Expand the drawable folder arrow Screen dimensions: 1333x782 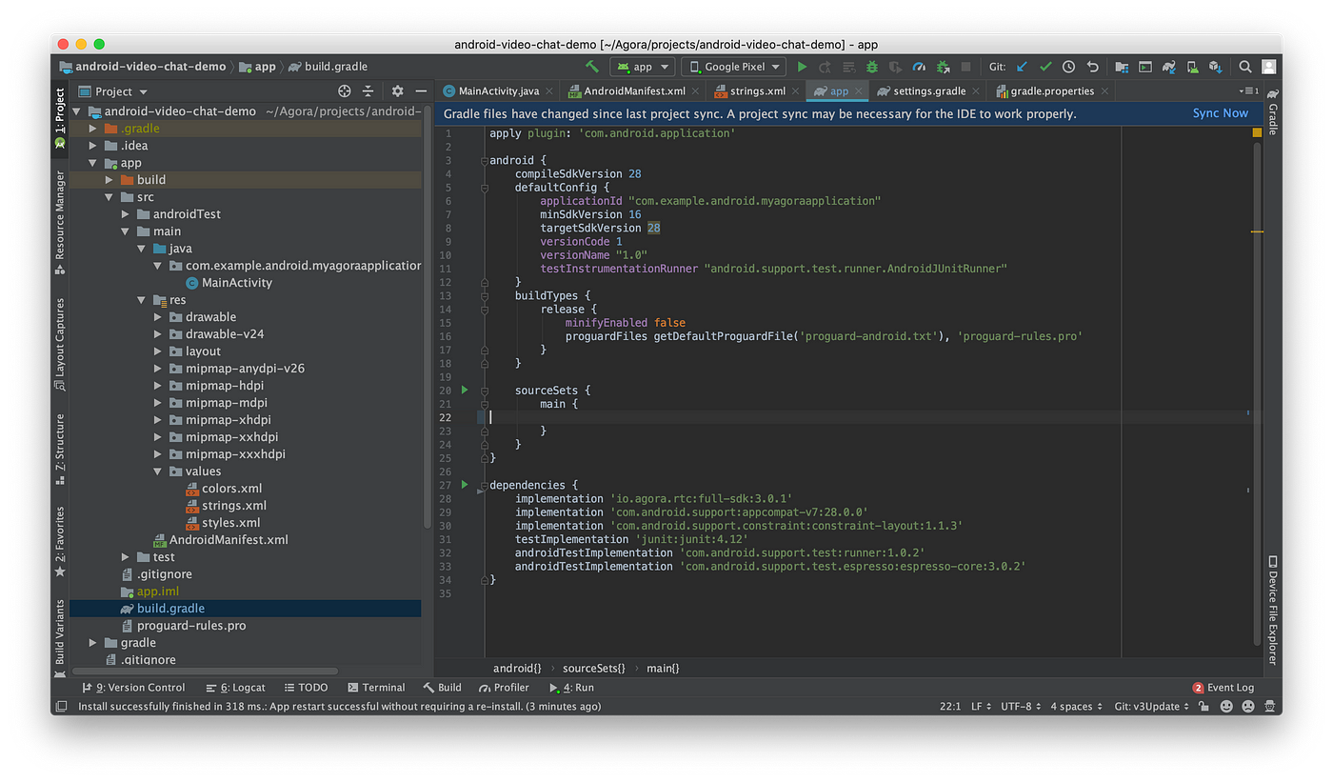[158, 317]
